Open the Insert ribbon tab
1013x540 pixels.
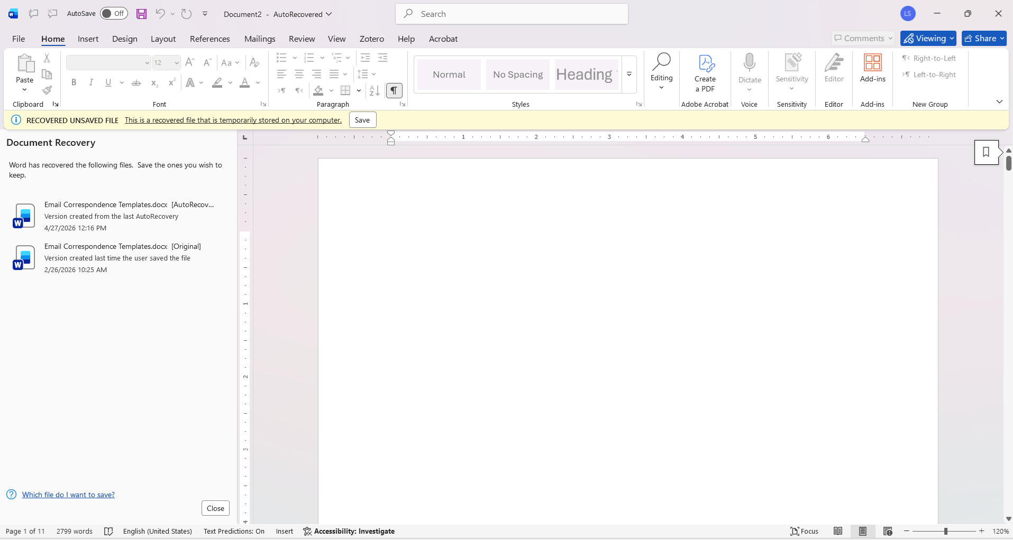pyautogui.click(x=88, y=39)
